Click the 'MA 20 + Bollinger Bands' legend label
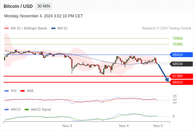Image resolution: width=194 pixels, height=131 pixels. point(29,28)
